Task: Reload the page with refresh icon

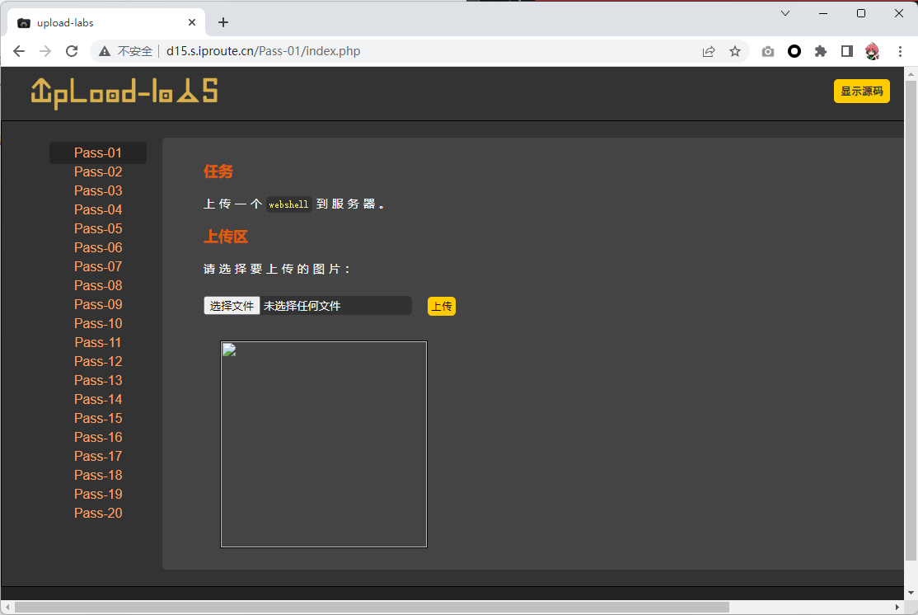Action: 72,51
